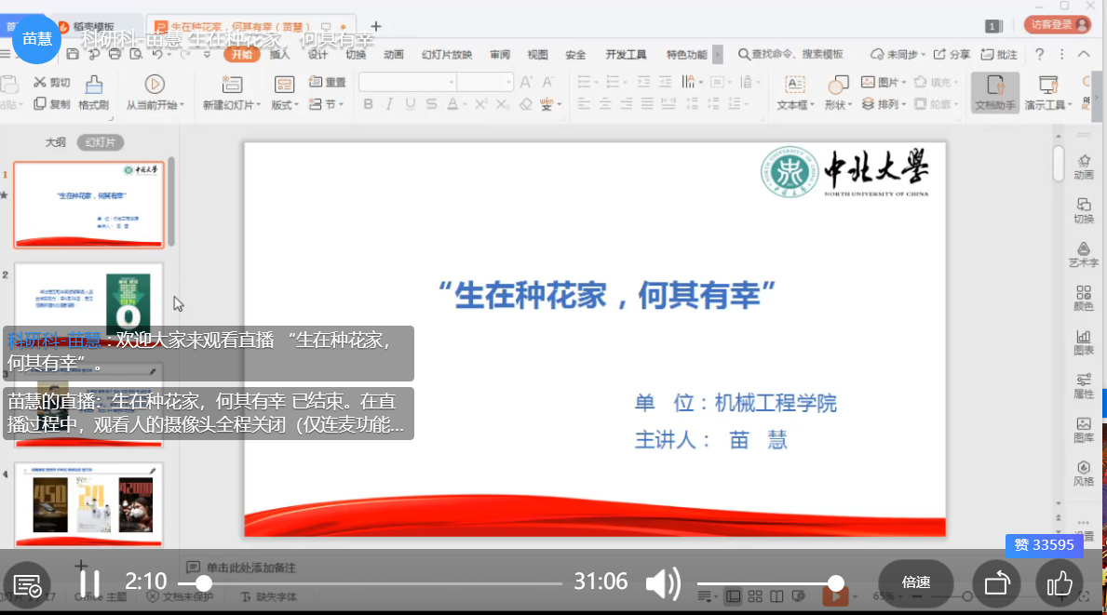Viewport: 1107px width, 615px height.
Task: Open the 形状 shapes dropdown
Action: (837, 105)
